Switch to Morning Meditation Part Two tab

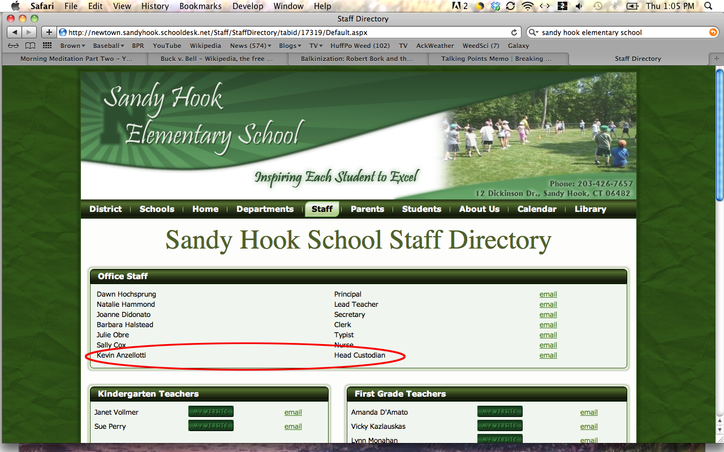pos(76,59)
